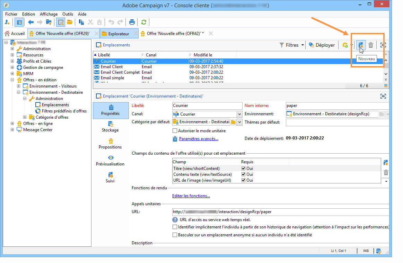
Task: Click the undo arrow icon
Action: pos(111,22)
